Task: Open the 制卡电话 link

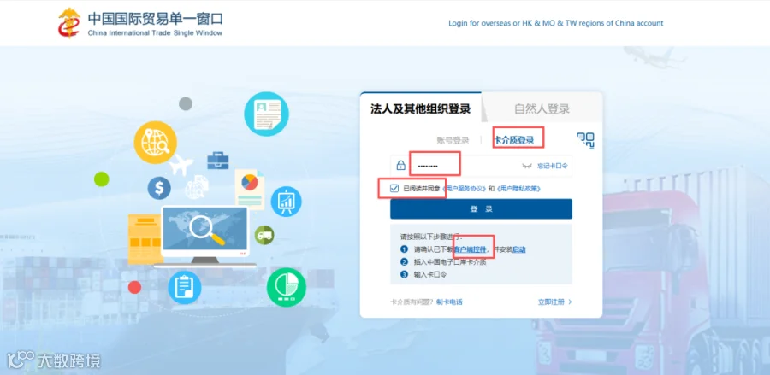Action: click(449, 302)
